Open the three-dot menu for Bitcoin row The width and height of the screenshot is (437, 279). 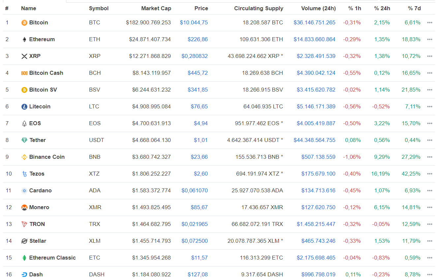[429, 23]
